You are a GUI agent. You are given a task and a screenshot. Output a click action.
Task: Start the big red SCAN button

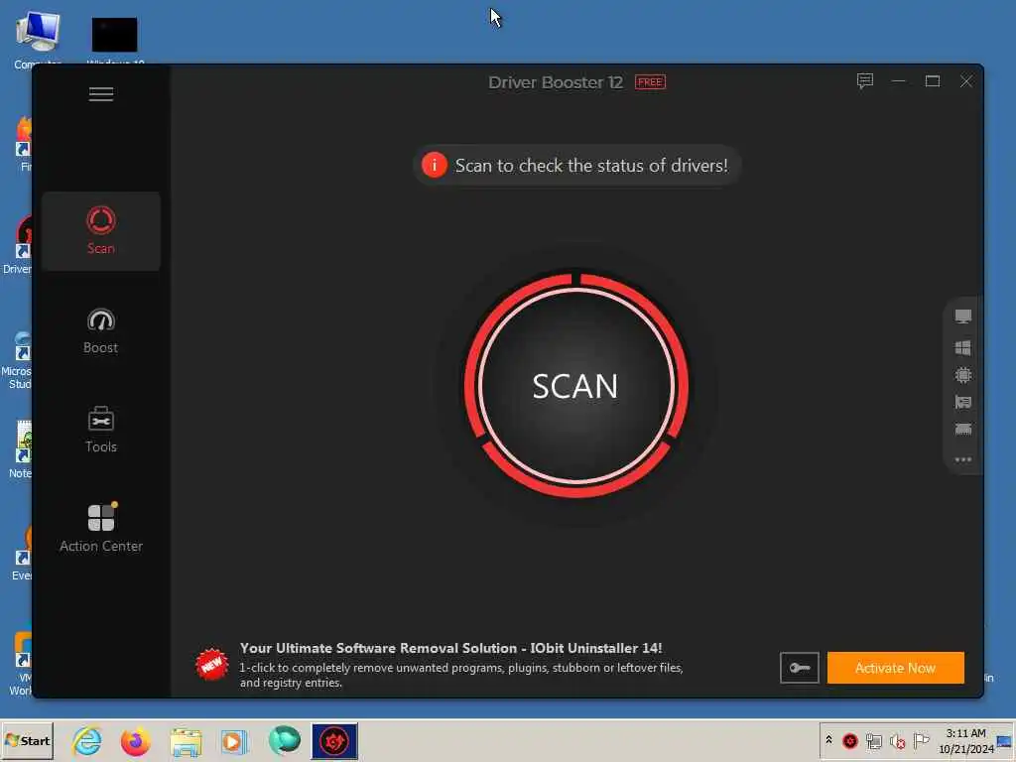[575, 386]
